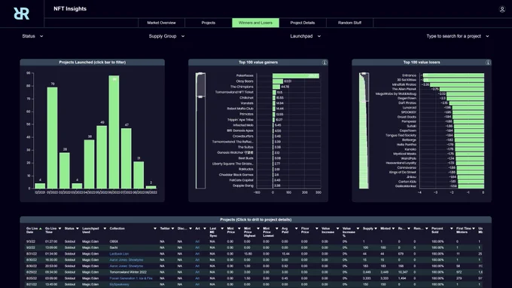Screen dimensions: 512x288
Task: Open the Collection column filter arrow
Action: pos(155,228)
